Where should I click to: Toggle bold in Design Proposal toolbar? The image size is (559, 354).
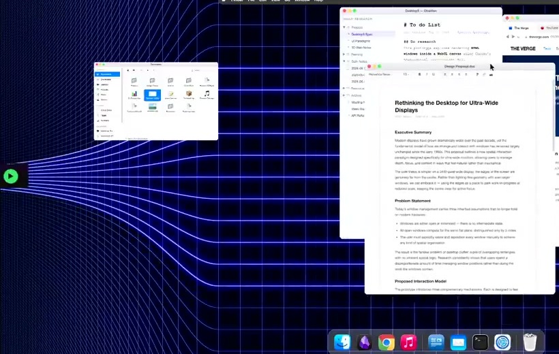coord(419,74)
